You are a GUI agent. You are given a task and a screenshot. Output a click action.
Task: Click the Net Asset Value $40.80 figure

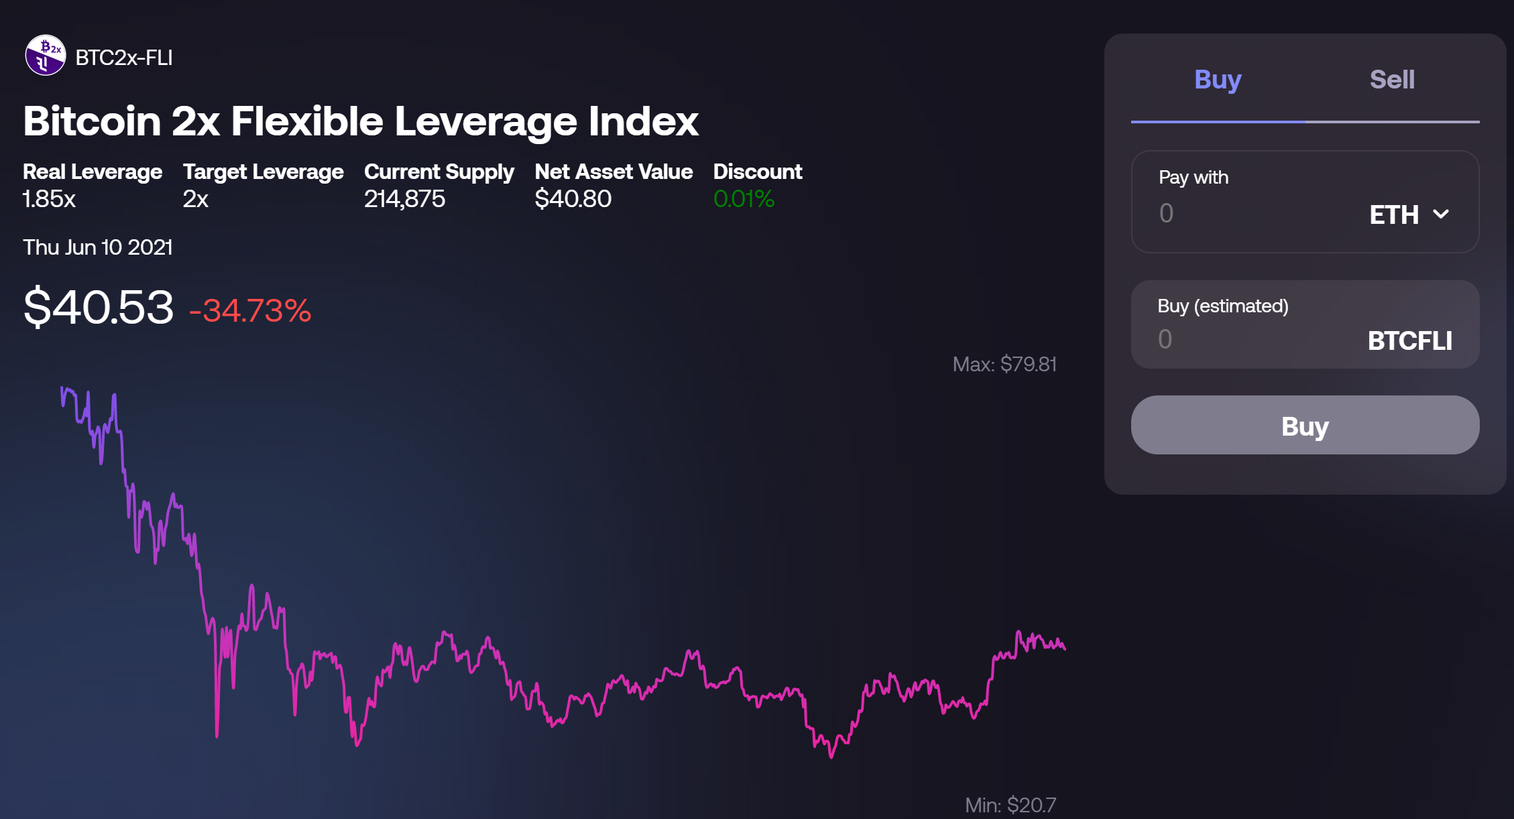coord(573,199)
